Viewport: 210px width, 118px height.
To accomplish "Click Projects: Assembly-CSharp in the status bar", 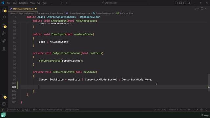I will [x=51, y=110].
